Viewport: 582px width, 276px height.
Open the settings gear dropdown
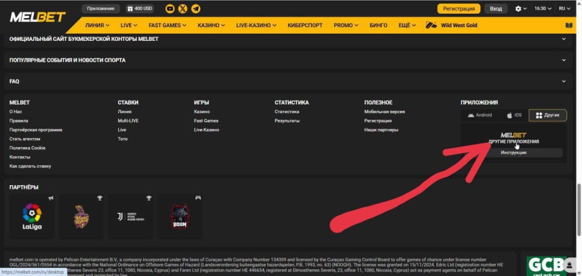(521, 9)
